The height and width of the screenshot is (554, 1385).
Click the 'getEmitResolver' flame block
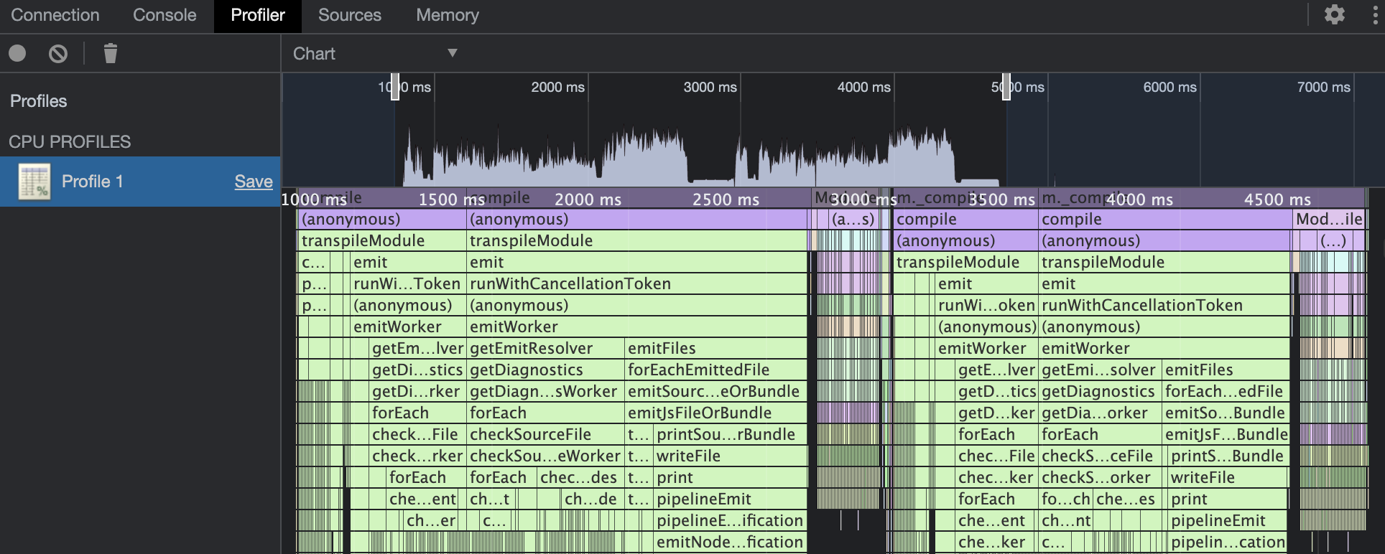[x=546, y=349]
